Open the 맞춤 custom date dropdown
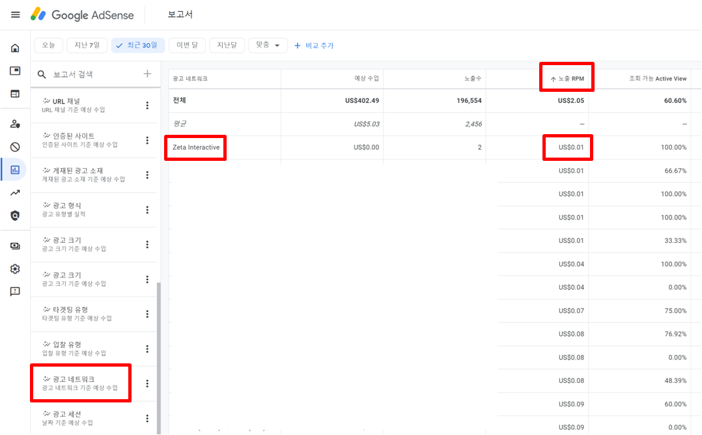The width and height of the screenshot is (702, 435). (x=268, y=45)
